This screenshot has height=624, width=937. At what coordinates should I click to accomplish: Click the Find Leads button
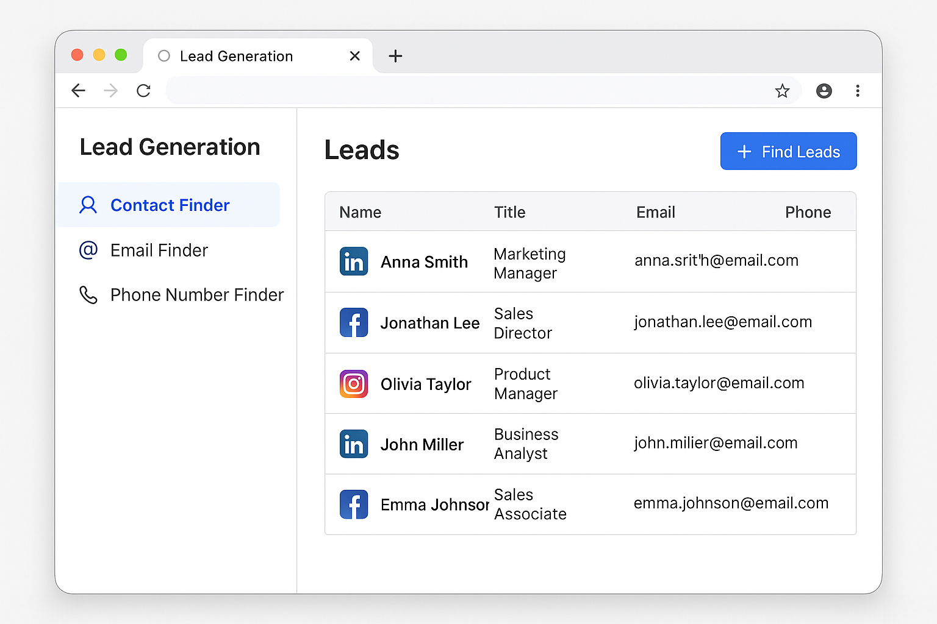tap(788, 151)
